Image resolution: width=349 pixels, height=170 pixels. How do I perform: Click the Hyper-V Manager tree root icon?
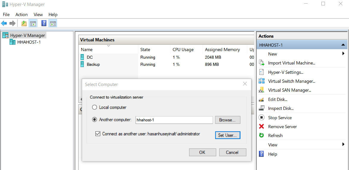(5, 35)
